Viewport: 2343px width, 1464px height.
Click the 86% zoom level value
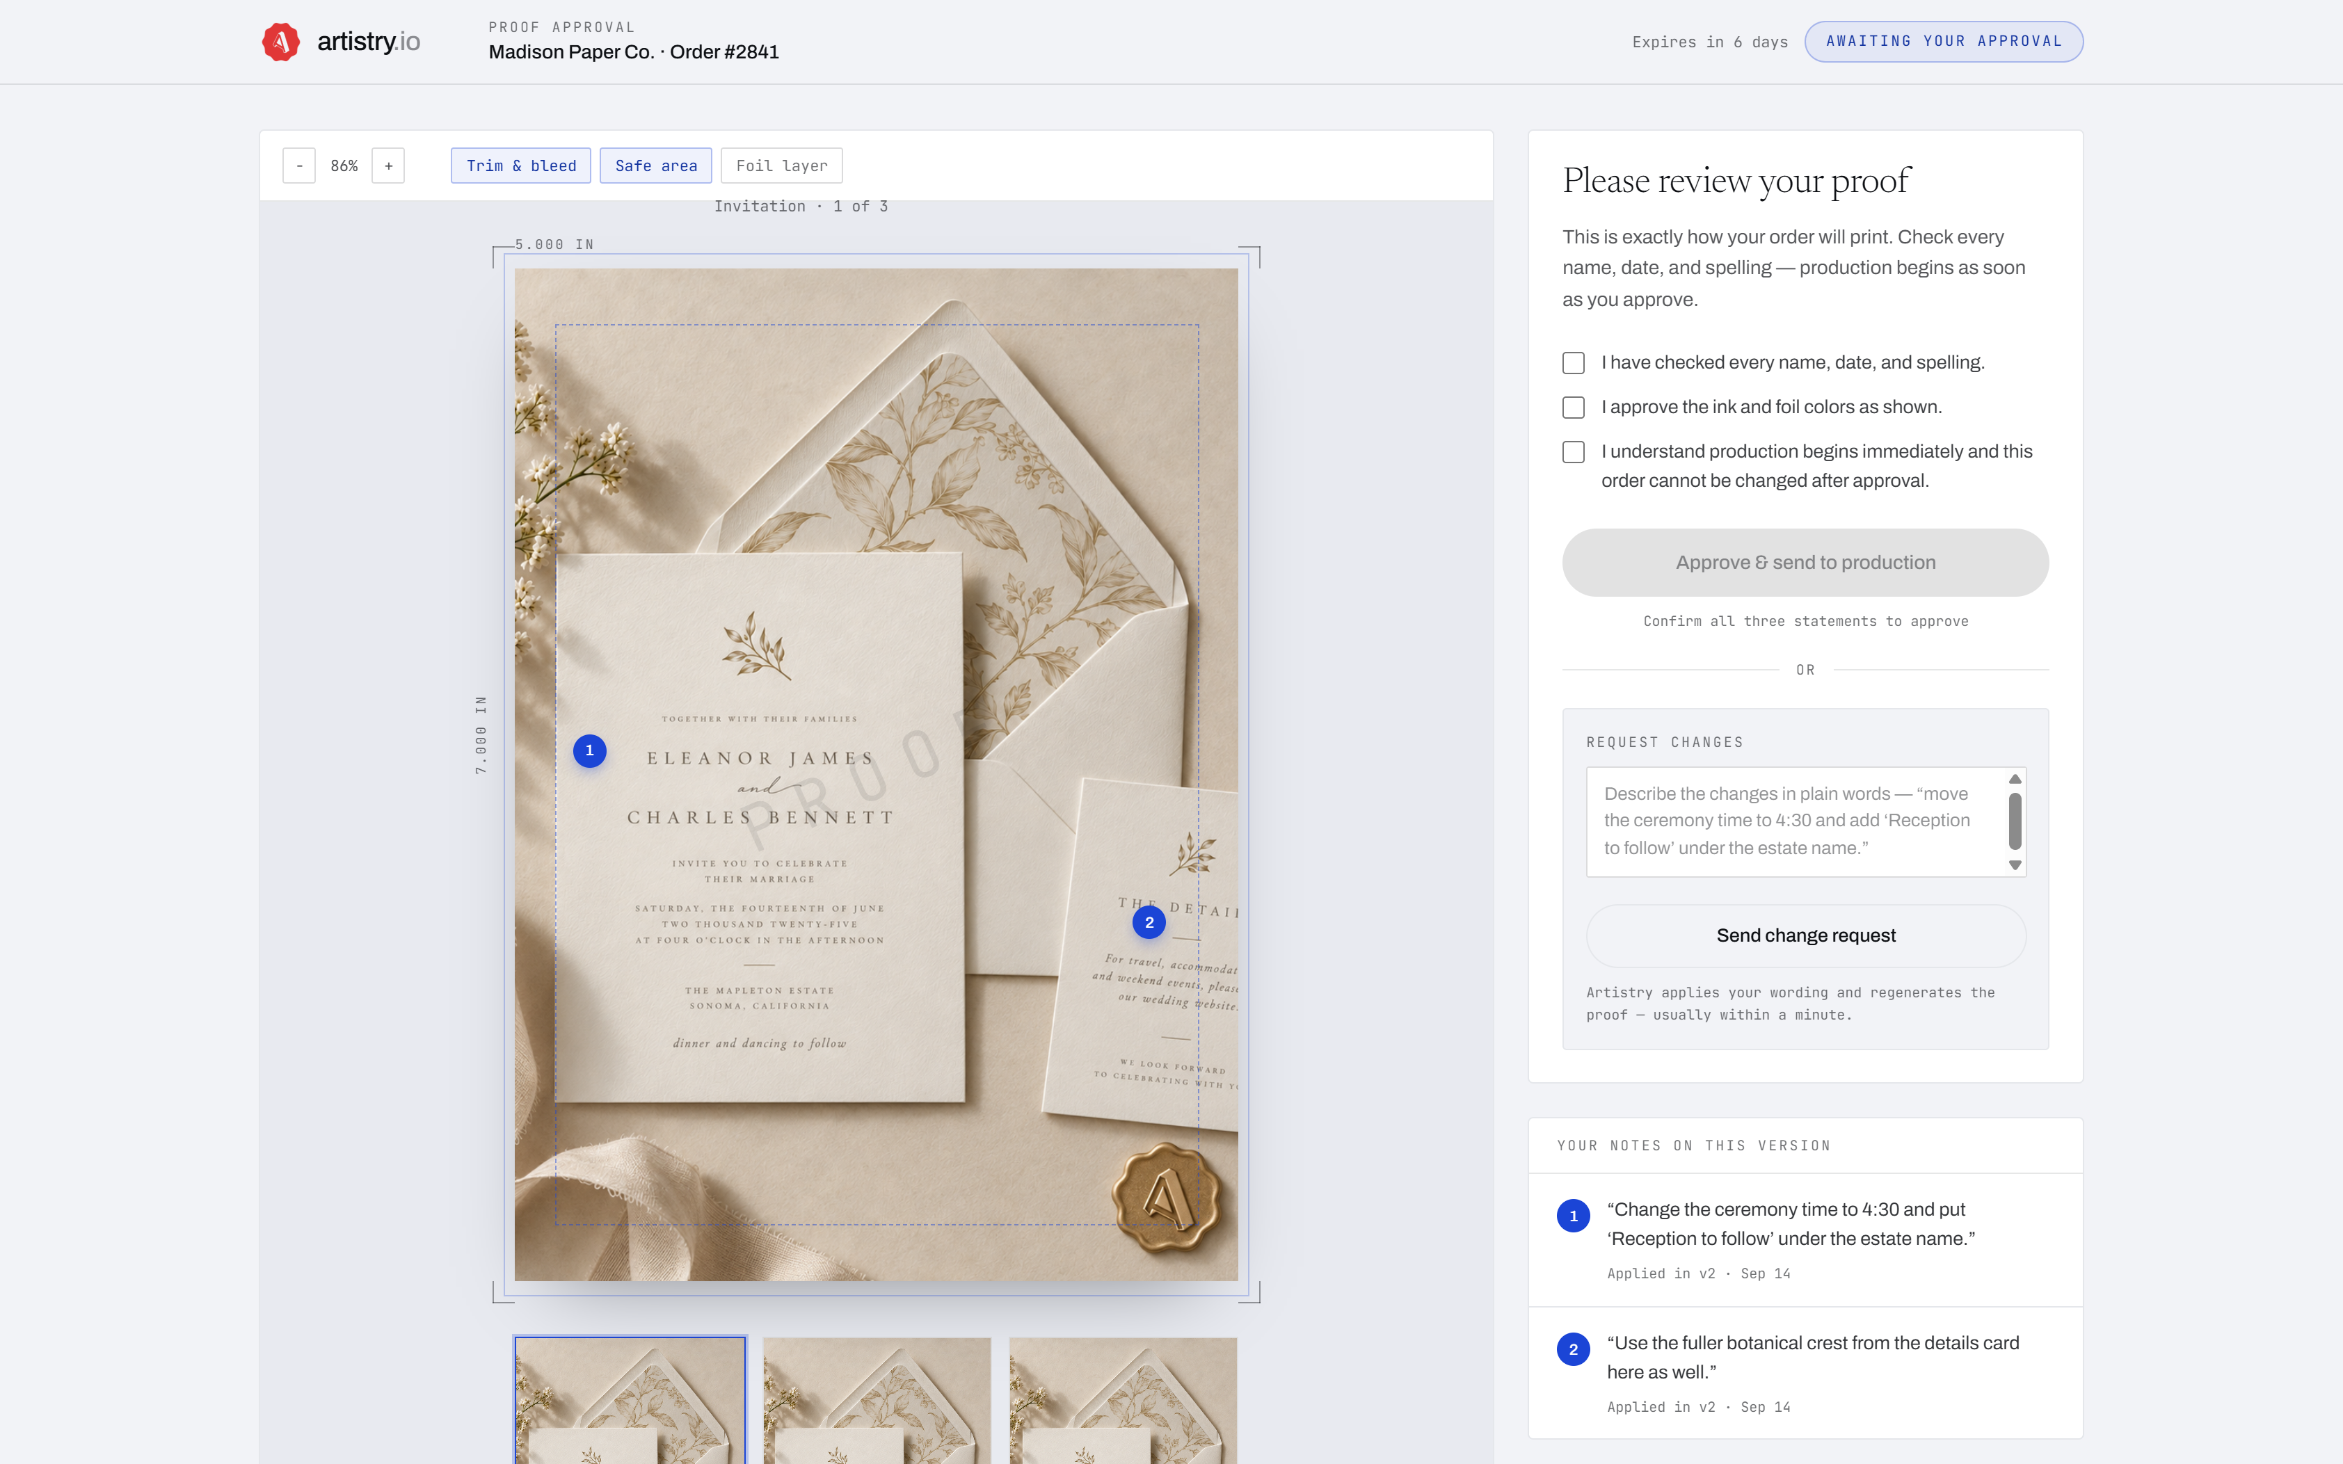344,166
